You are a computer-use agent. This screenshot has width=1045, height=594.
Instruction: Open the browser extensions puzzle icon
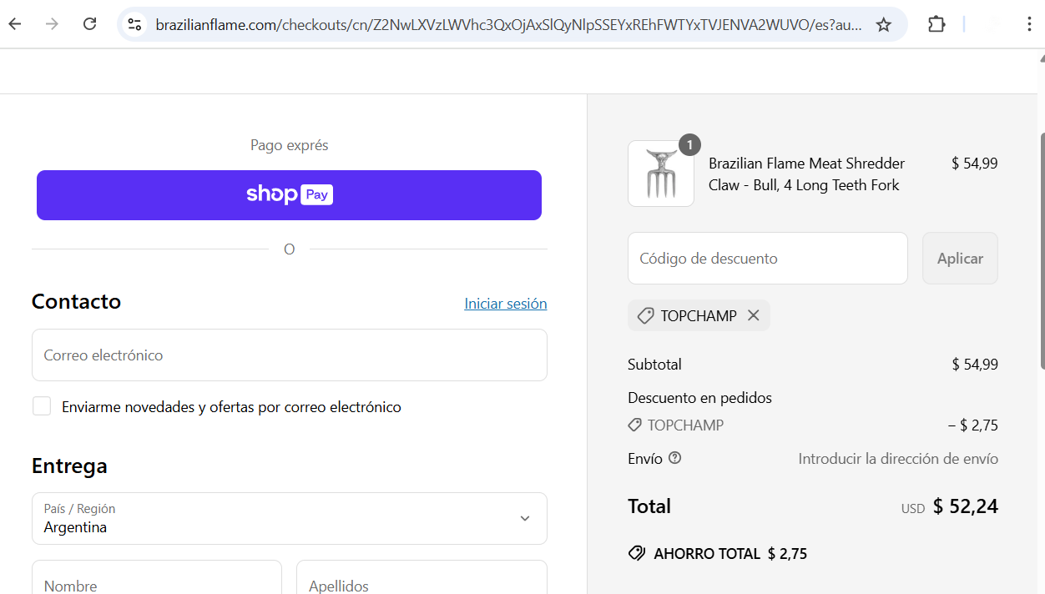tap(936, 24)
